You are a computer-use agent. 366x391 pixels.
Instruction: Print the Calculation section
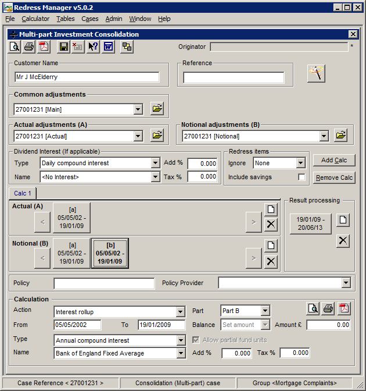pyautogui.click(x=328, y=308)
